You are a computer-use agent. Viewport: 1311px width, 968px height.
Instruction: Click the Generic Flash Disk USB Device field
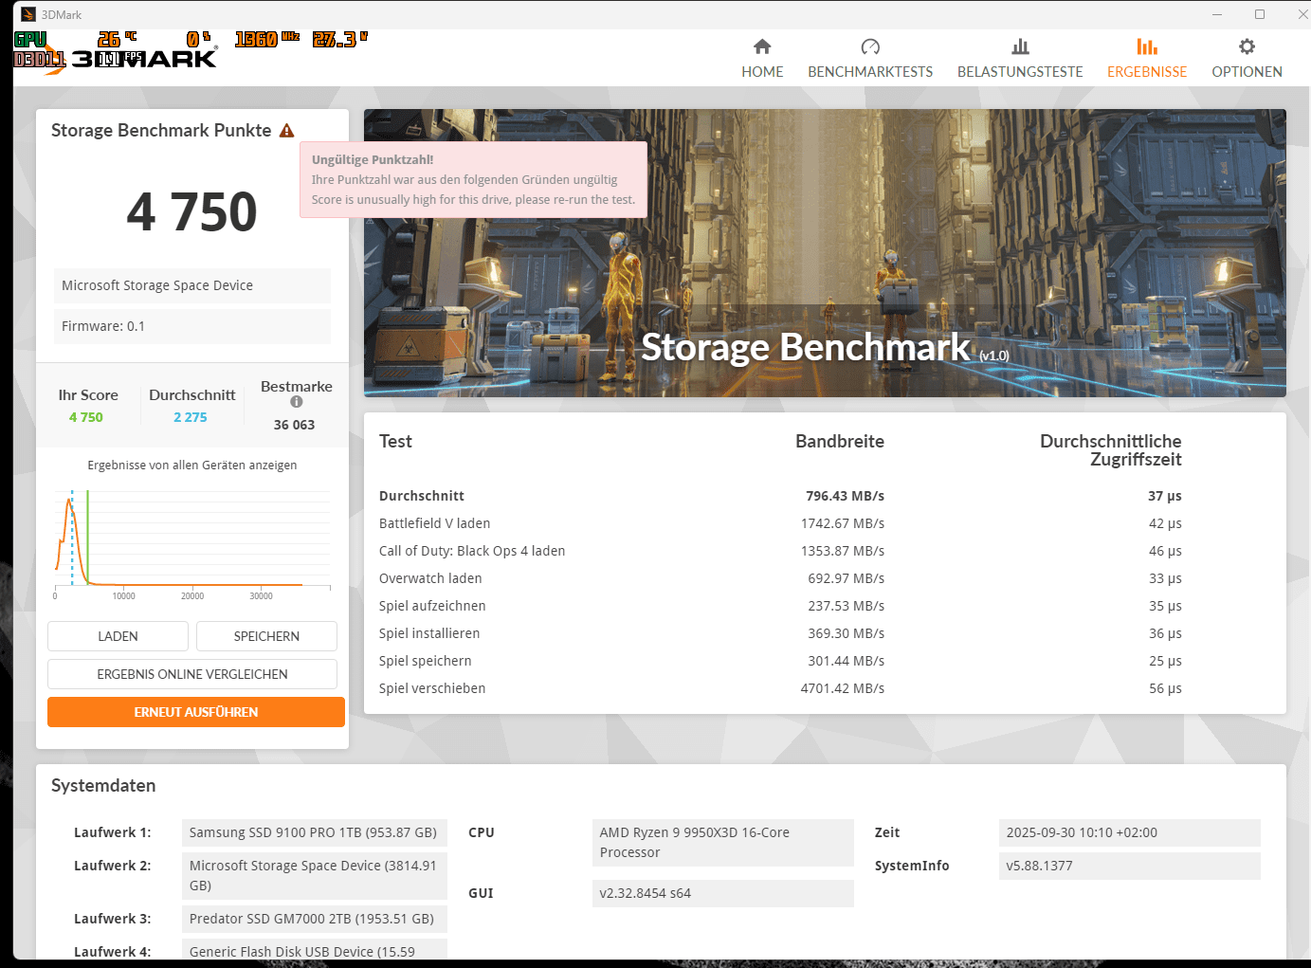[314, 951]
